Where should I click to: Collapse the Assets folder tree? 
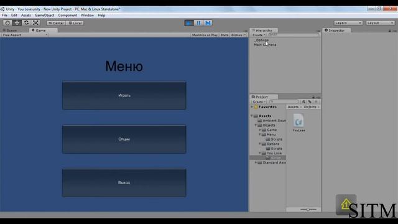(252, 116)
